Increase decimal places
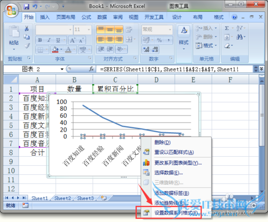 pyautogui.click(x=146, y=50)
